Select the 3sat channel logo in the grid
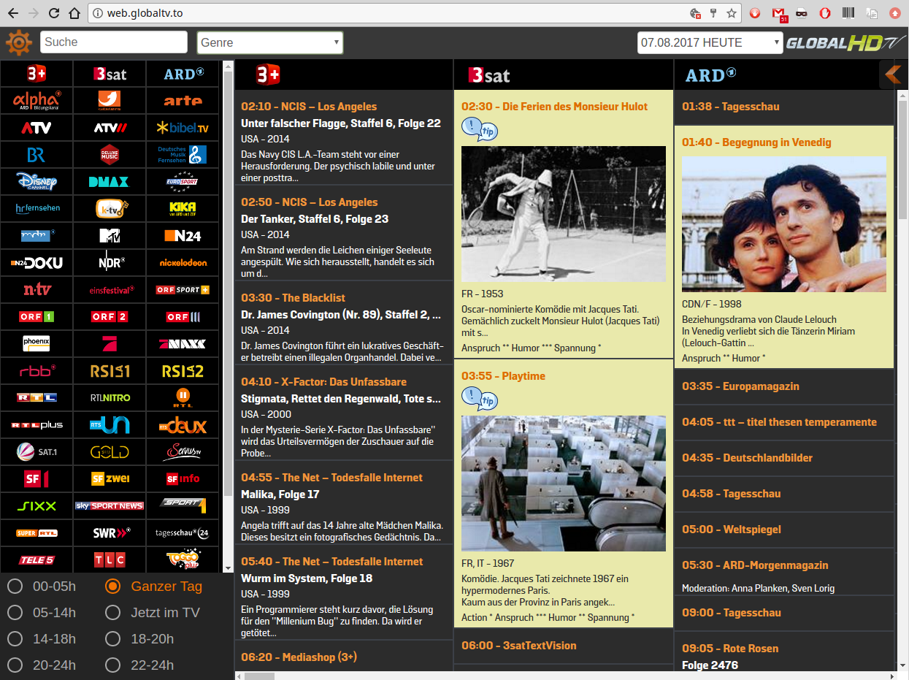This screenshot has height=680, width=909. click(110, 73)
